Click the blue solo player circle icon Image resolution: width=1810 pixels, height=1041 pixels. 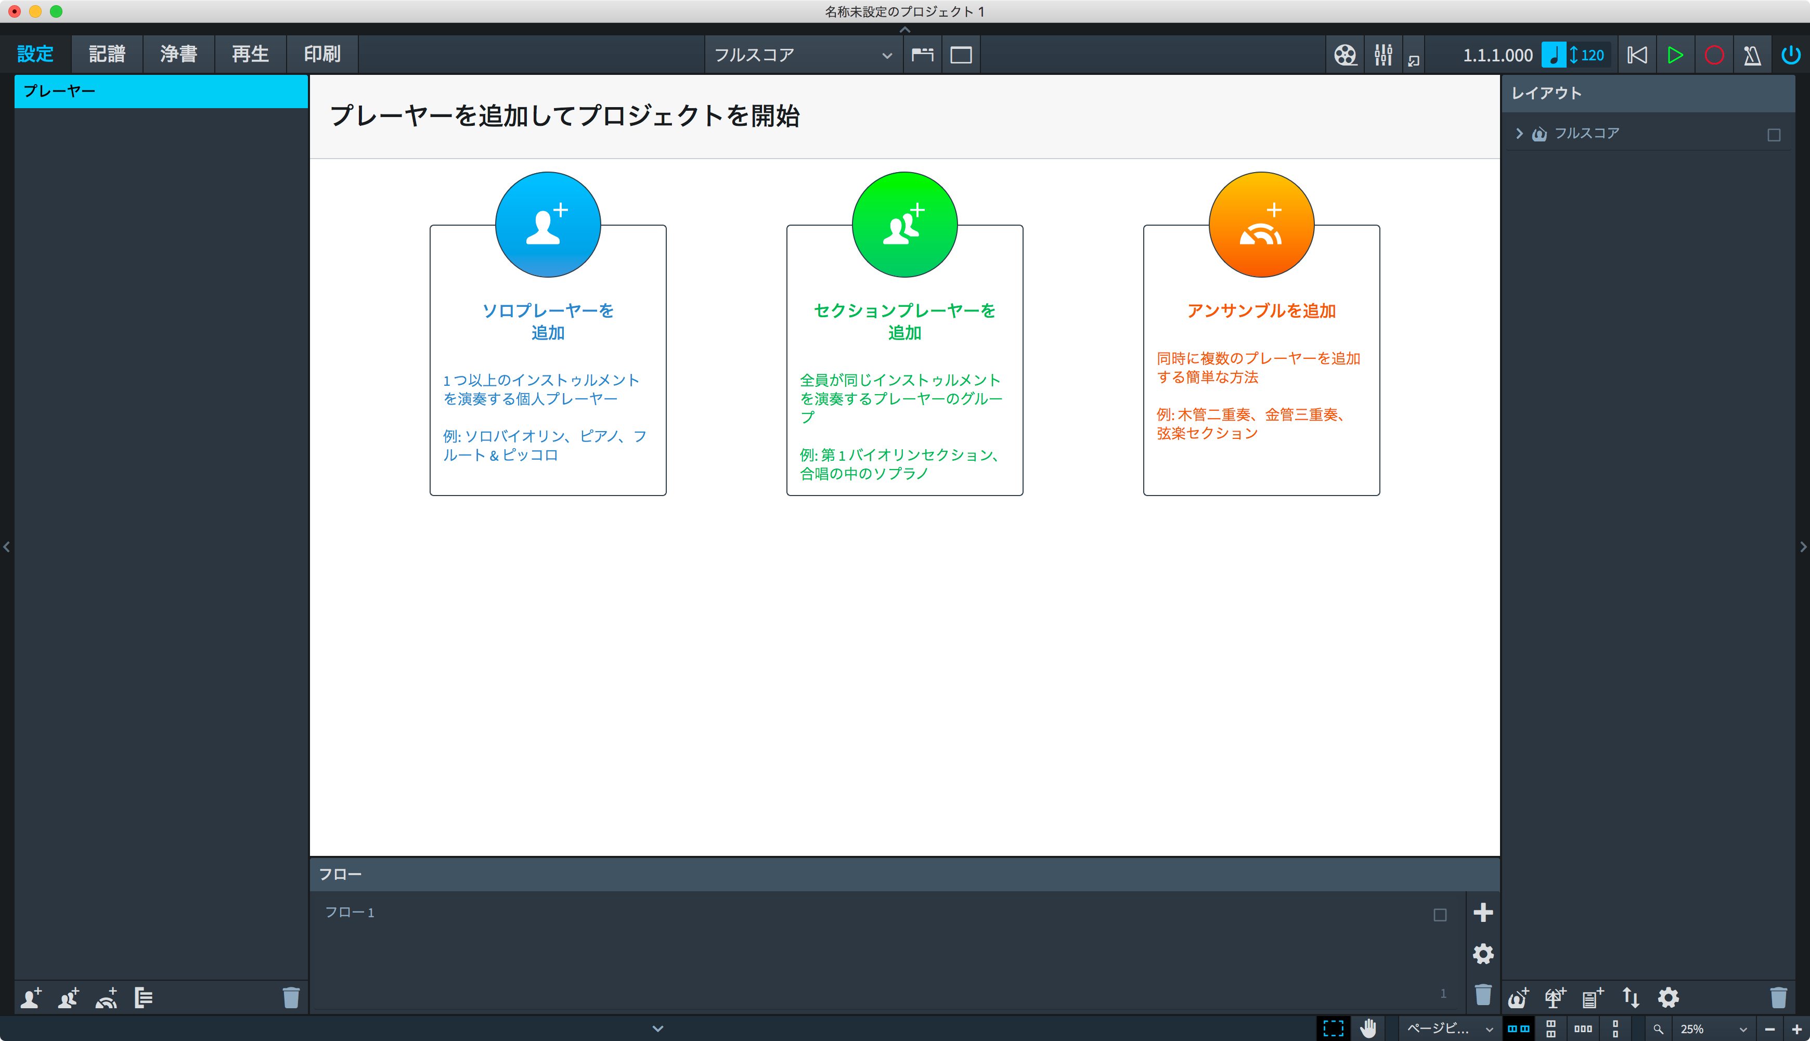(x=548, y=225)
